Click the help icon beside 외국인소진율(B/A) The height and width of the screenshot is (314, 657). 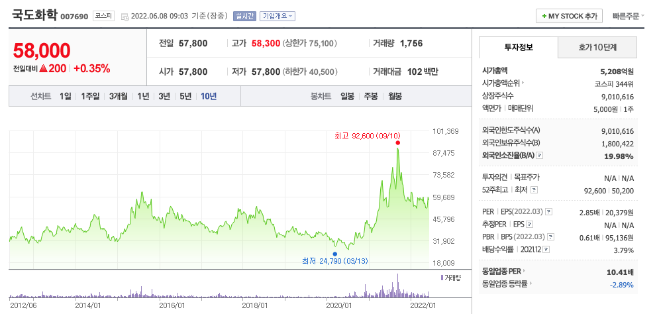(x=540, y=156)
